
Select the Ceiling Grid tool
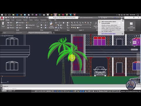tap(30, 25)
